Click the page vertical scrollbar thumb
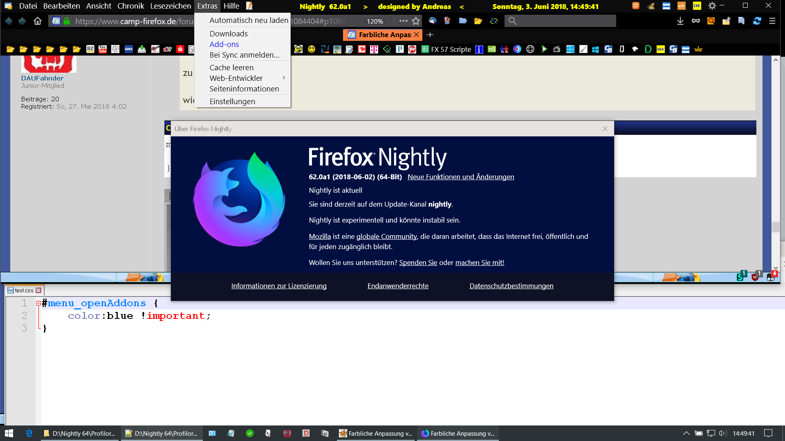 click(x=776, y=227)
